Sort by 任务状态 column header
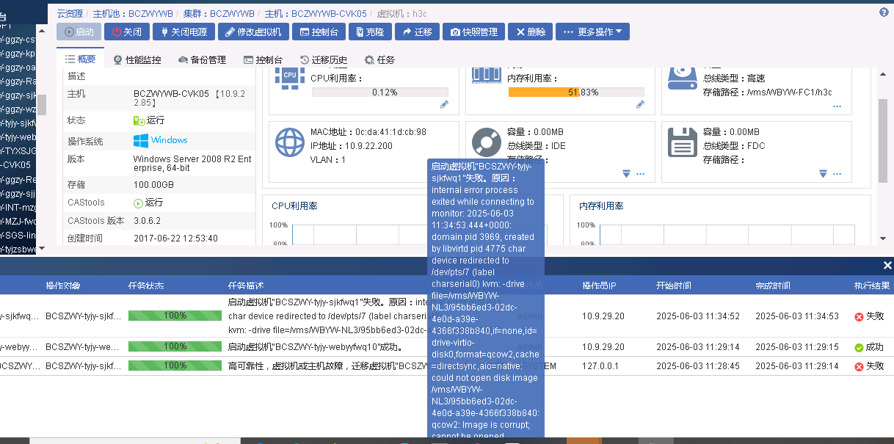This screenshot has height=444, width=894. coord(146,285)
